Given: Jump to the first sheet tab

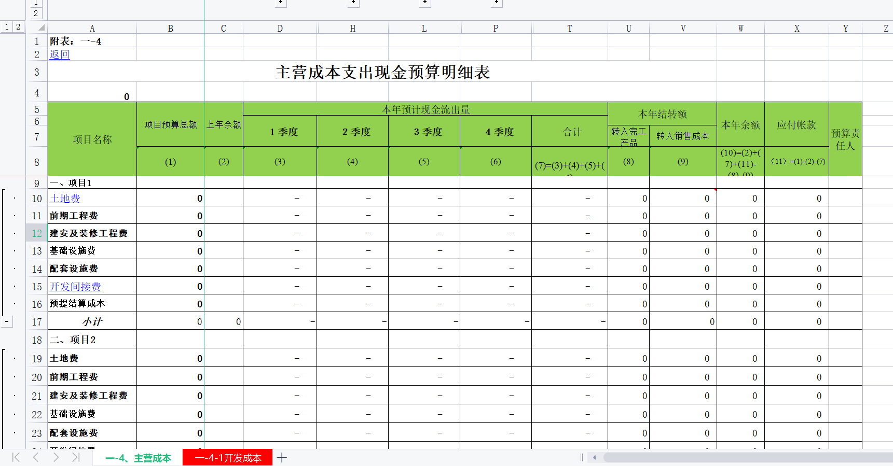Looking at the screenshot, I should coord(16,457).
